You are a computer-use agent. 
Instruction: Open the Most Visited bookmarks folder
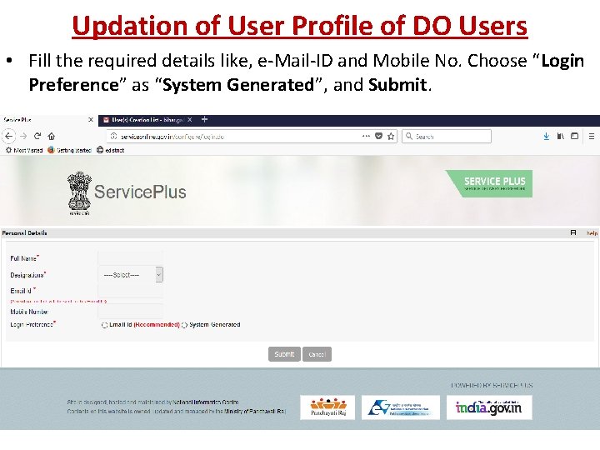(23, 150)
